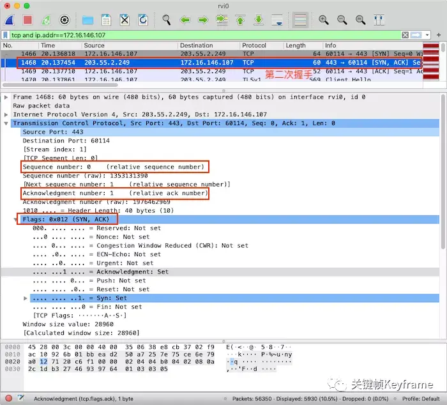The image size is (447, 405).
Task: Click the packet list intelligent scrollbar minimap
Action: click(x=431, y=61)
